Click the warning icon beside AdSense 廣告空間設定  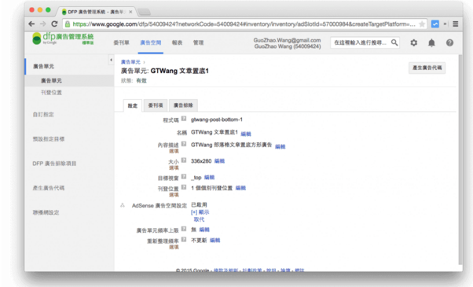[123, 205]
